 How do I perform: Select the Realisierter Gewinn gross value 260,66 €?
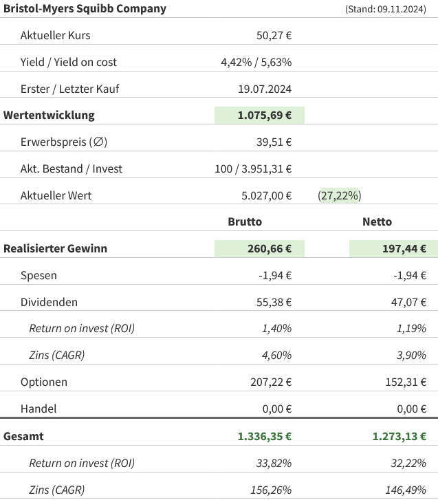coord(270,249)
